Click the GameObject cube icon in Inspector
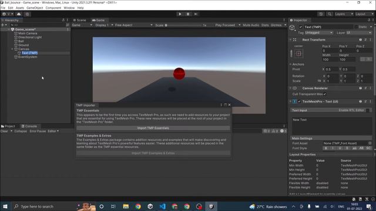The width and height of the screenshot is (376, 211). point(292,28)
